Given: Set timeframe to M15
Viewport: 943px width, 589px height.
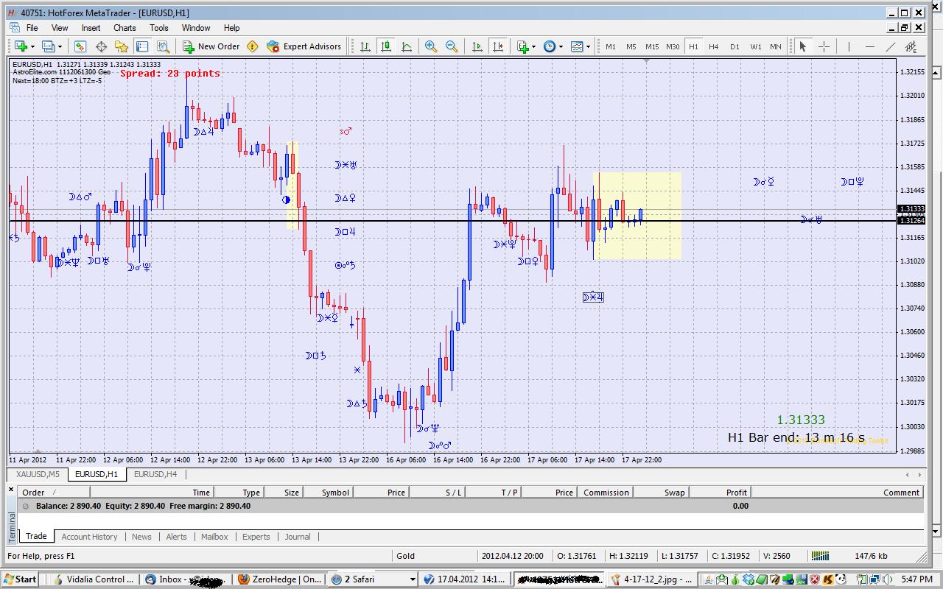Looking at the screenshot, I should pos(652,46).
